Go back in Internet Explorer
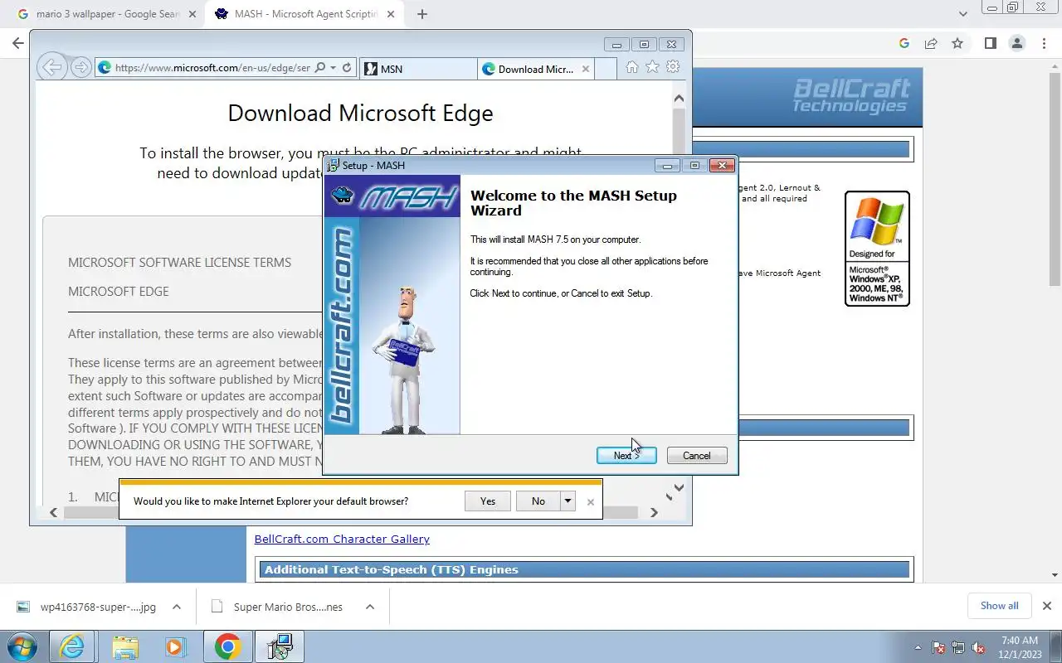The width and height of the screenshot is (1062, 663). [x=52, y=68]
